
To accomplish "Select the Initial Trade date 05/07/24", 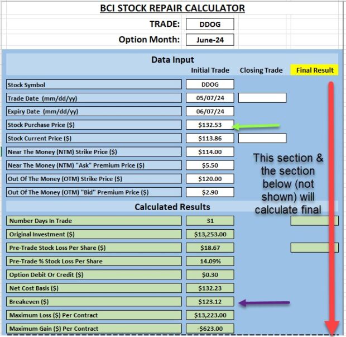I will point(210,98).
